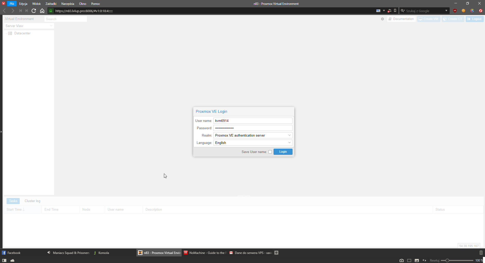Viewport: 485px width, 263px height.
Task: Reload the page with the refresh icon
Action: coord(34,11)
